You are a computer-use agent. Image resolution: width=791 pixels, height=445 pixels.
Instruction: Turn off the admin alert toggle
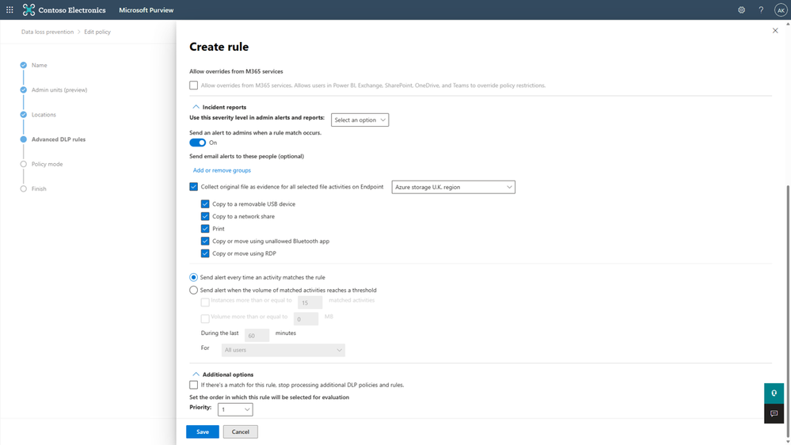tap(198, 143)
